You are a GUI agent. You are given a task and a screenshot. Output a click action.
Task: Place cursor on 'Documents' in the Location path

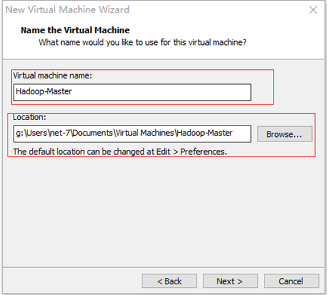click(x=93, y=133)
